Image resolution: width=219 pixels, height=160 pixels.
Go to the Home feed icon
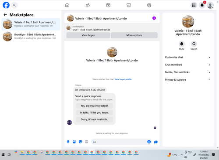[x=67, y=5]
